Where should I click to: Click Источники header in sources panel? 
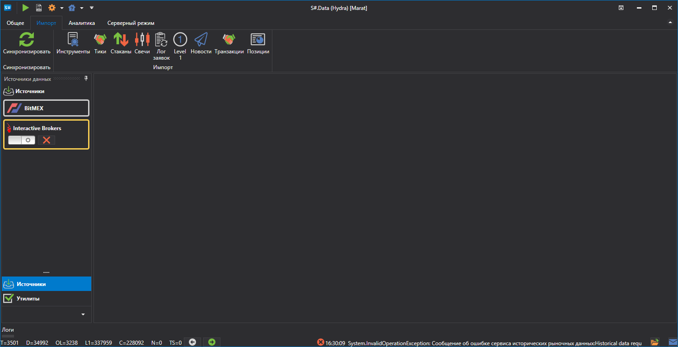pyautogui.click(x=30, y=91)
